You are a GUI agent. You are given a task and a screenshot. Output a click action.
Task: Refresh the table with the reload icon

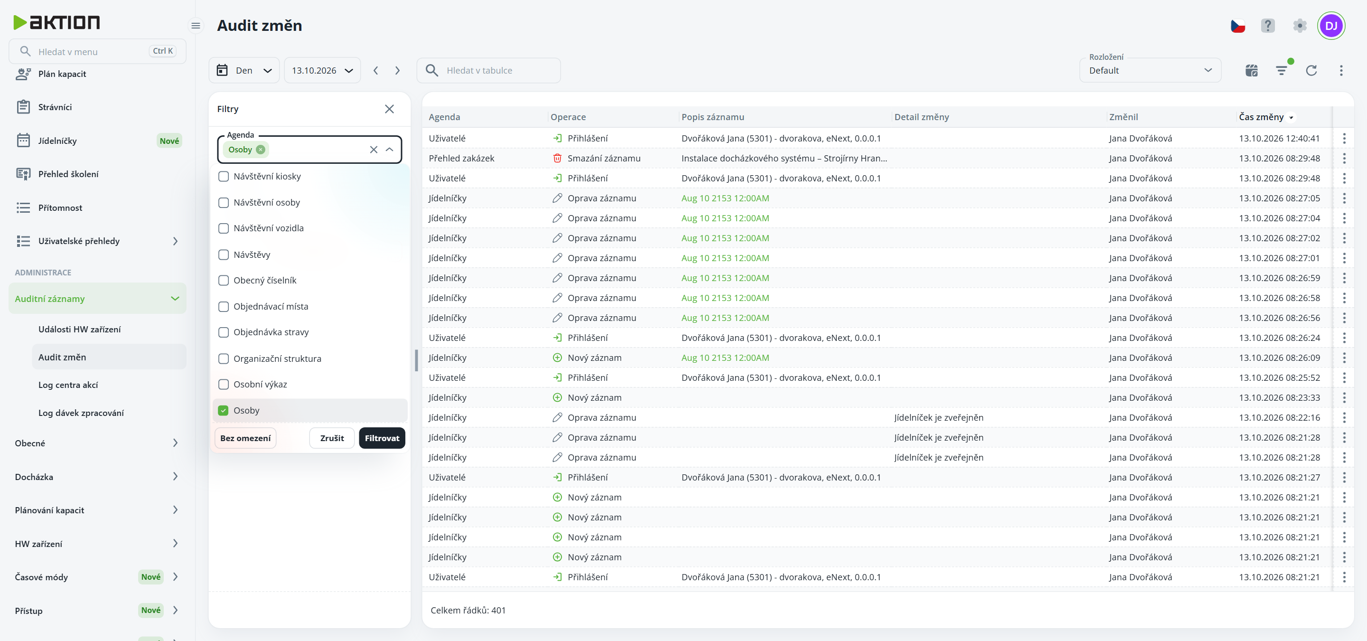[1311, 71]
